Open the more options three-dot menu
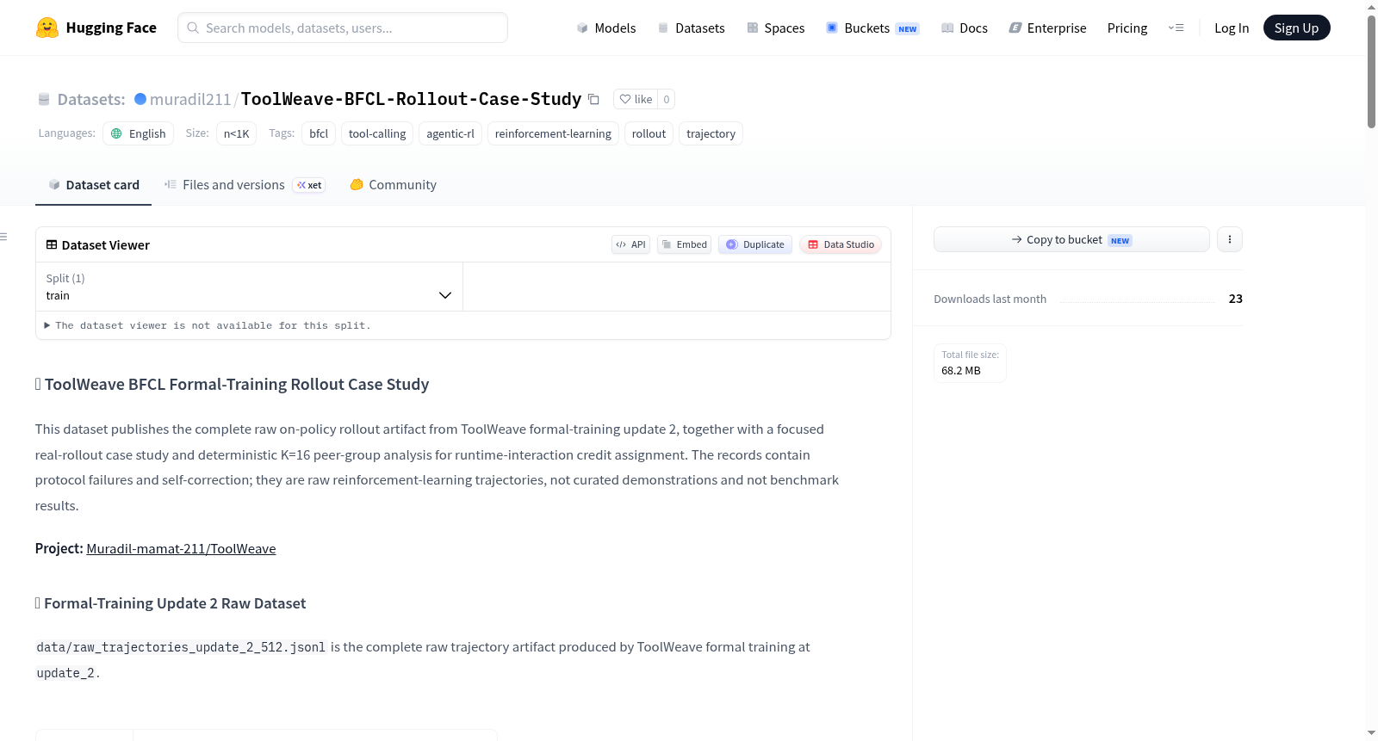This screenshot has width=1378, height=741. 1230,239
